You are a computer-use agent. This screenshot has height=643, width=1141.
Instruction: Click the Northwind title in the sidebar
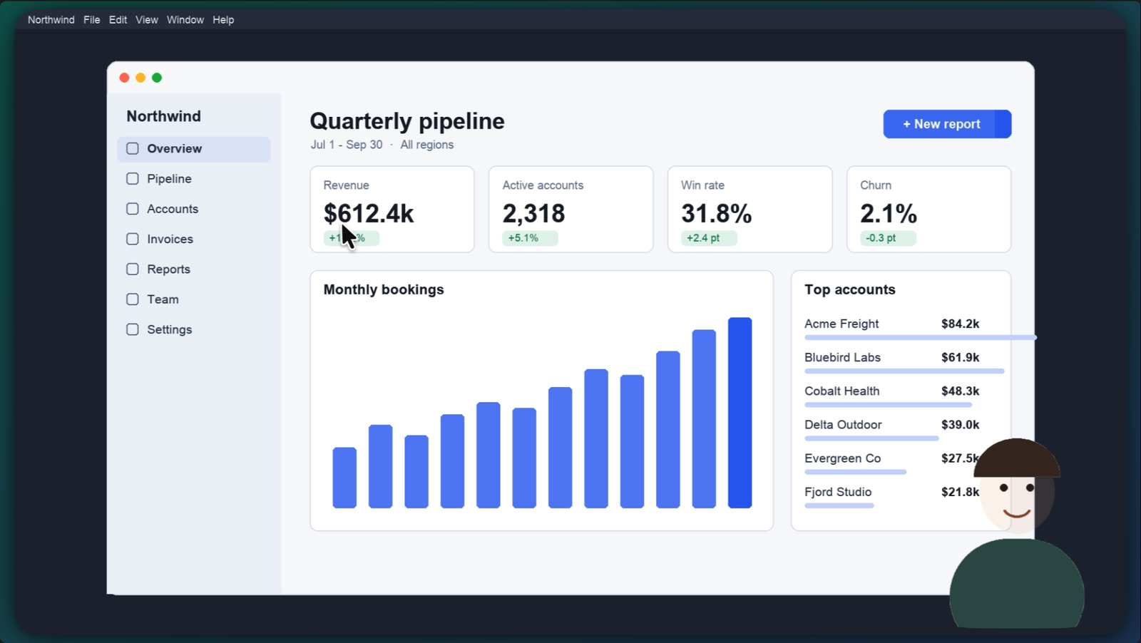163,116
